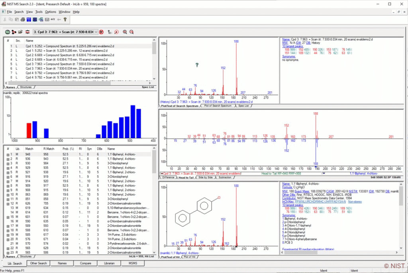
Task: Click the horizontal scrollbar in the hit details pane
Action: click(339, 252)
